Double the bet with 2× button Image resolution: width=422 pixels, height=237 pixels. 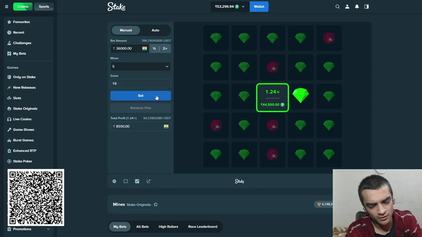[165, 48]
